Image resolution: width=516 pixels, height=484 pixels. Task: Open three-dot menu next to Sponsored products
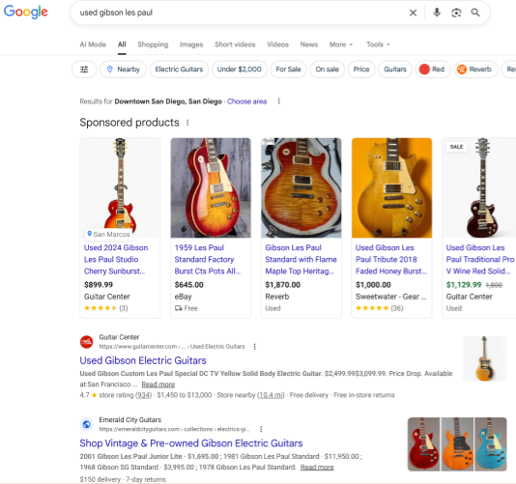[187, 123]
